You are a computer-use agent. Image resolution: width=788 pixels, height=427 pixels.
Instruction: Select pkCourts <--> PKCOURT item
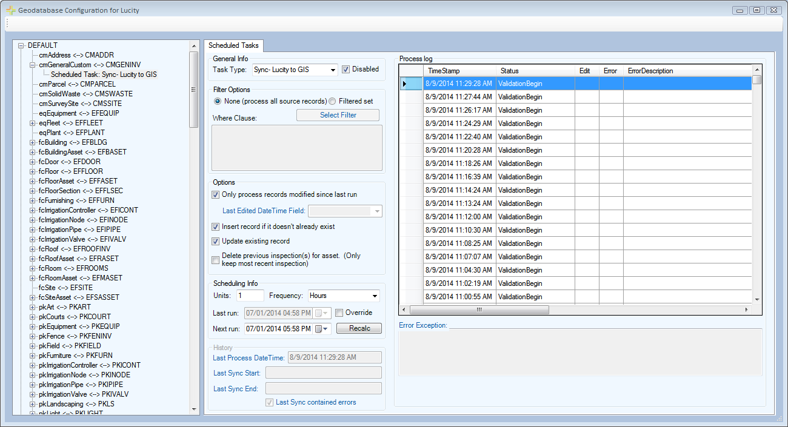[75, 317]
